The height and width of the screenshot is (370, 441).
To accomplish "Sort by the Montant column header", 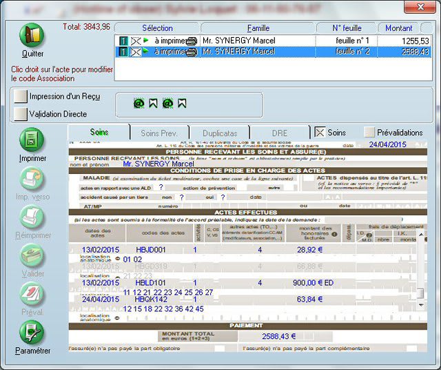I will pos(398,28).
